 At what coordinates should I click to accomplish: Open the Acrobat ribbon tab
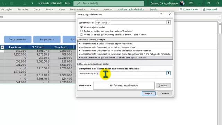point(108,9)
